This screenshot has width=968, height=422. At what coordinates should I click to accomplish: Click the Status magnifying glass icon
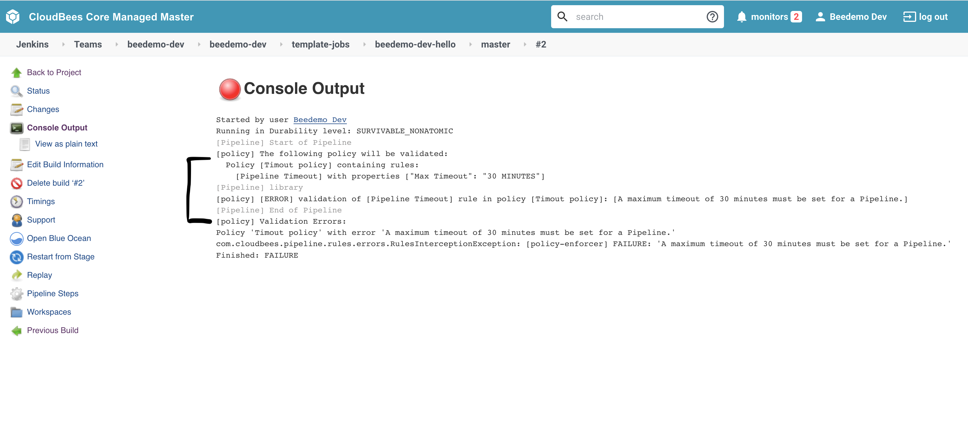[x=16, y=91]
